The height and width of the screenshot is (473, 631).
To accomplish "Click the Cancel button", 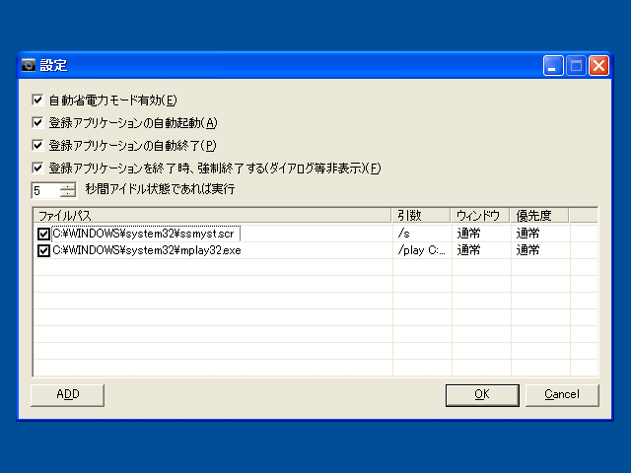I will (x=562, y=395).
